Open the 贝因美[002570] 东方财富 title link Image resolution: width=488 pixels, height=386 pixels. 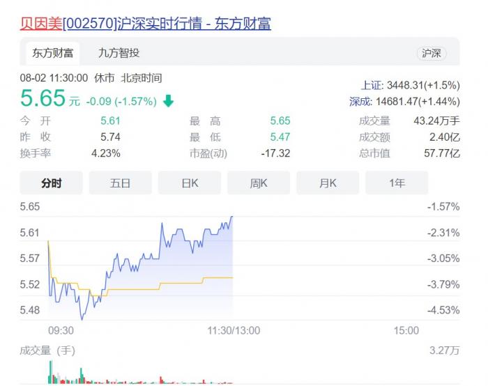pyautogui.click(x=145, y=24)
